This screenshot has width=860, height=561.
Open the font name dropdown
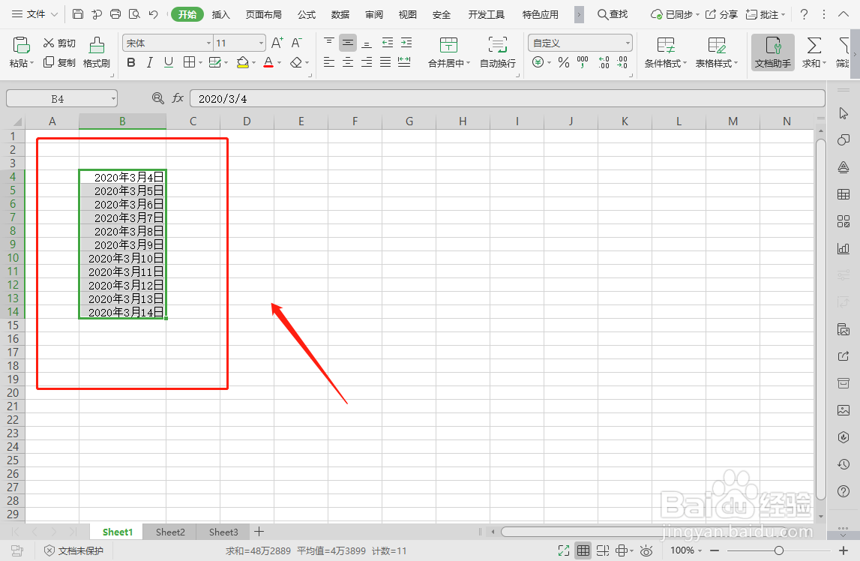[x=208, y=43]
